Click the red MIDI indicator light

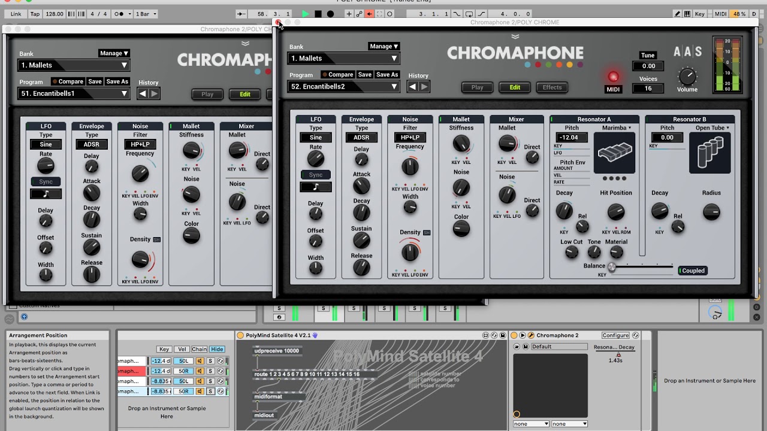[613, 77]
